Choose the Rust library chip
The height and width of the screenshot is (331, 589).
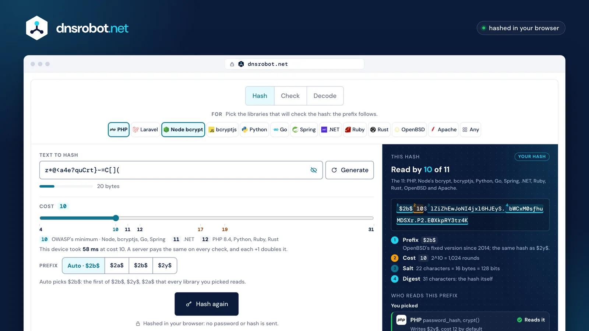pos(379,129)
